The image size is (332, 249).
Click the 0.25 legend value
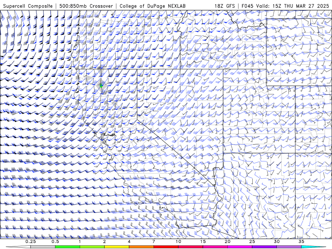[x=30, y=242]
